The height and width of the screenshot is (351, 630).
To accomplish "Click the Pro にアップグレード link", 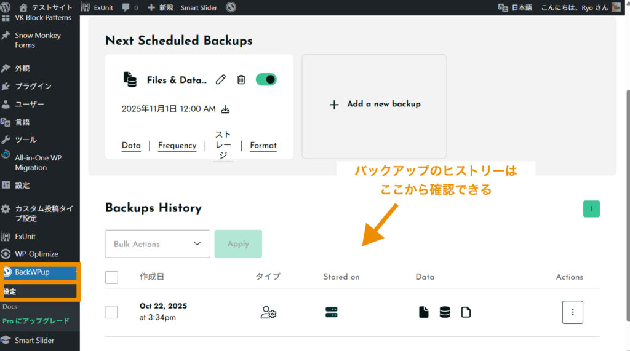I will click(x=36, y=321).
